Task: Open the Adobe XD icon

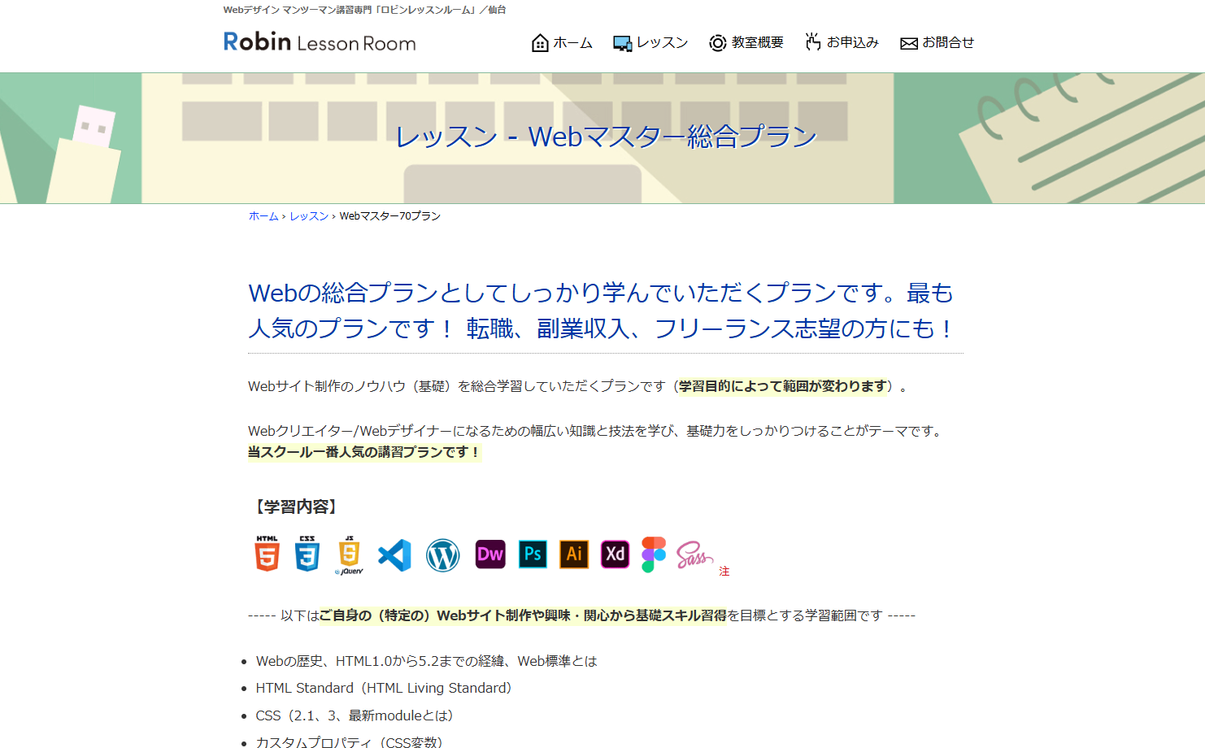Action: tap(615, 554)
